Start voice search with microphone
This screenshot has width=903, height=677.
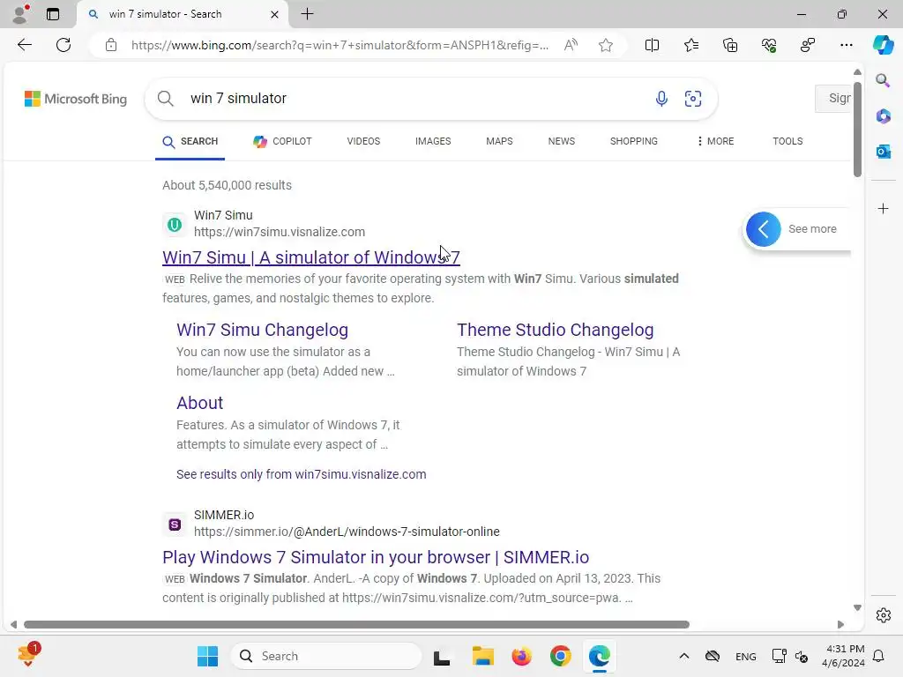(x=661, y=99)
